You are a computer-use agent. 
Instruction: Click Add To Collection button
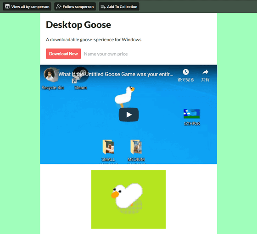pos(119,6)
